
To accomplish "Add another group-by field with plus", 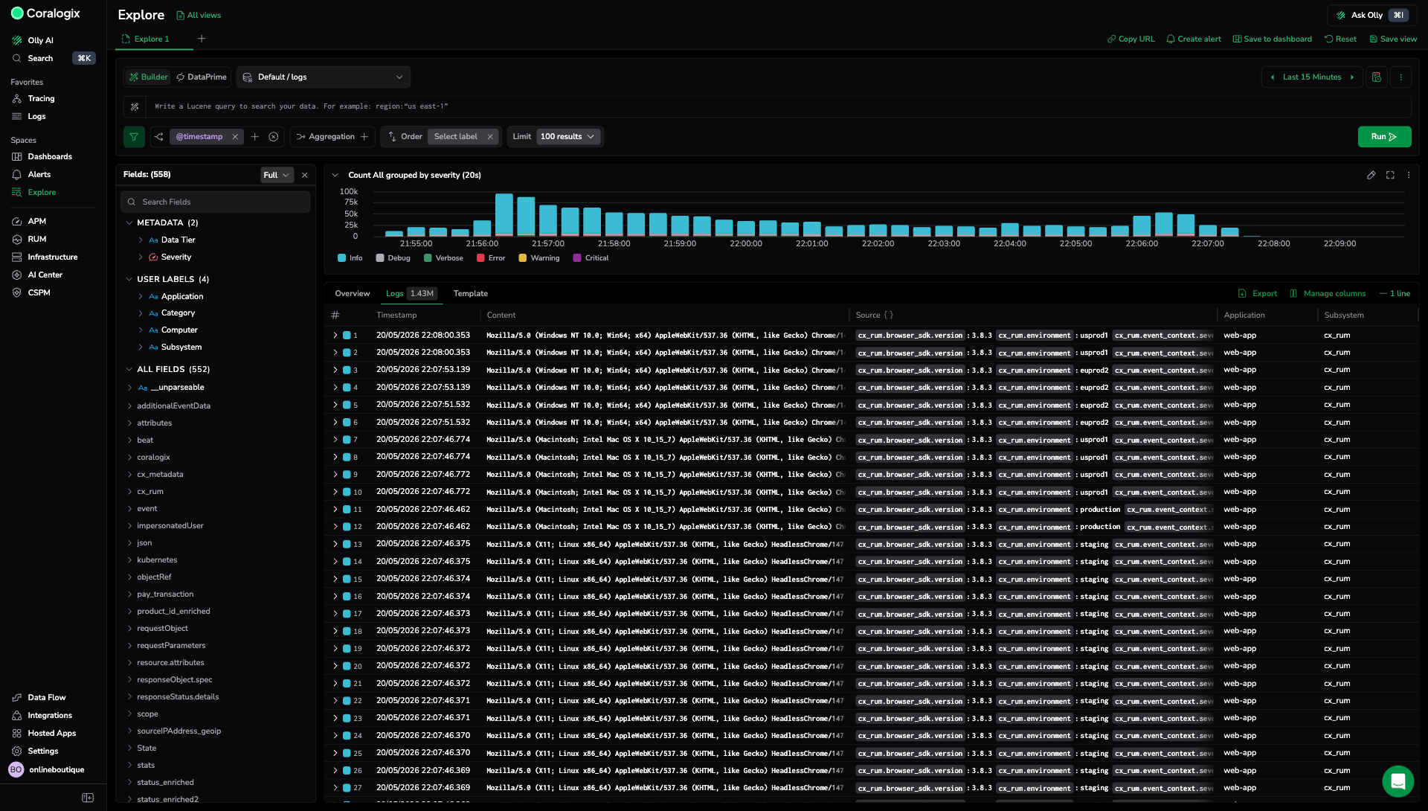I will [255, 136].
